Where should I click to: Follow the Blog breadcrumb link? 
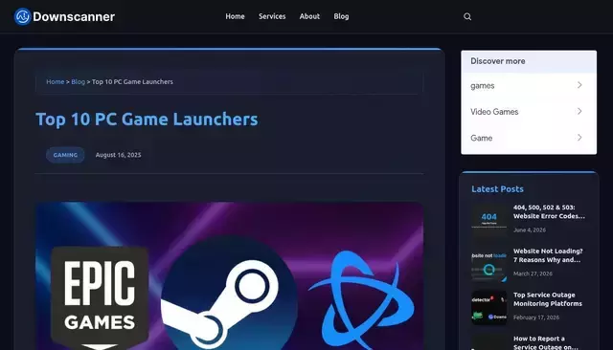click(x=78, y=81)
